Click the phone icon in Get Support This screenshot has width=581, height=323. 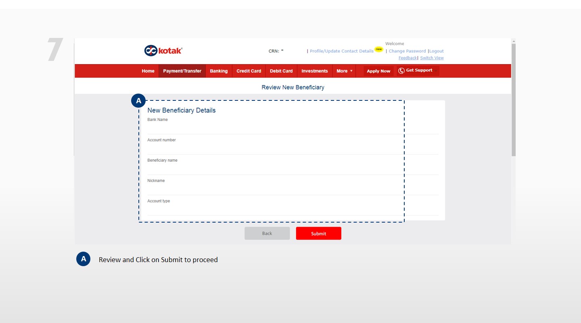coord(401,71)
